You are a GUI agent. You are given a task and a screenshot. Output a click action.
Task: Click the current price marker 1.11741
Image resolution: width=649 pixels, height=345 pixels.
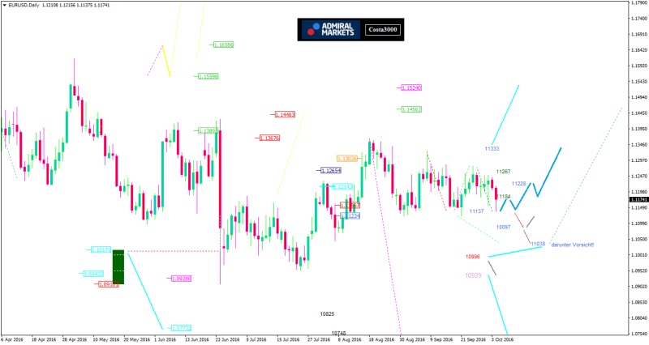coord(638,199)
